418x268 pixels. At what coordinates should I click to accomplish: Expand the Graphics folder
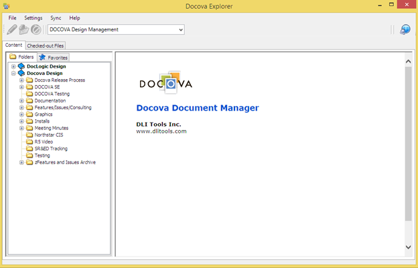click(21, 115)
